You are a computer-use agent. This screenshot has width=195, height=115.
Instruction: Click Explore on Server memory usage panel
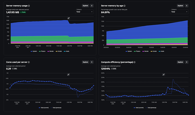click(85, 6)
